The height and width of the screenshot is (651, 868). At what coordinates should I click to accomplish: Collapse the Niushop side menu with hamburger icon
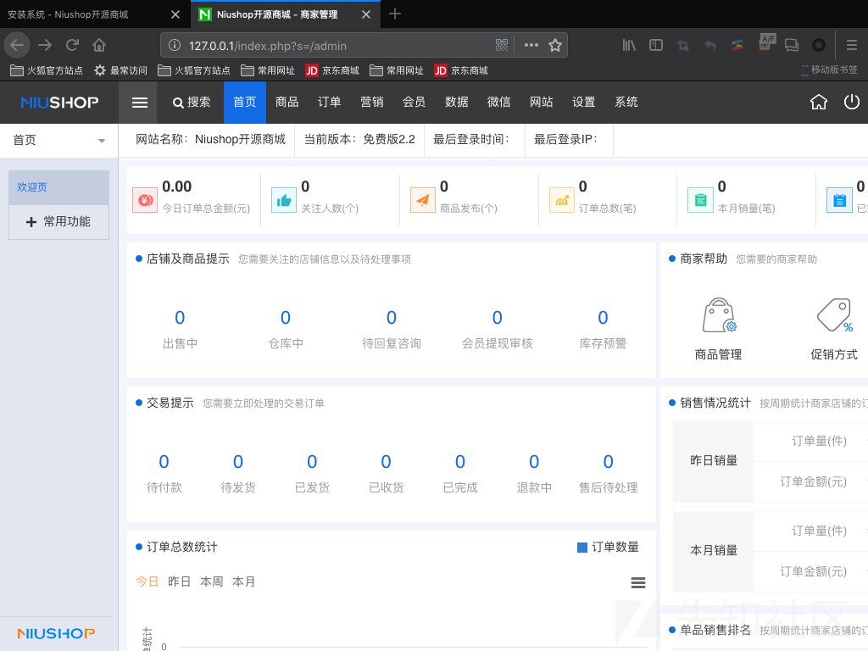click(140, 103)
